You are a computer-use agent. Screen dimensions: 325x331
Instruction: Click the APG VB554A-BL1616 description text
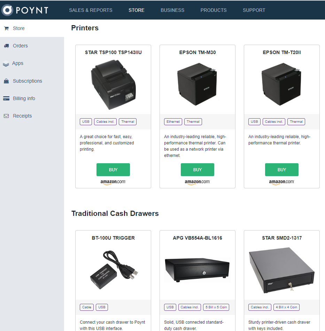194,325
